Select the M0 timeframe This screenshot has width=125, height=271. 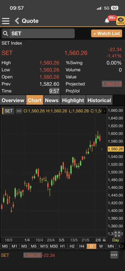pyautogui.click(x=5, y=246)
